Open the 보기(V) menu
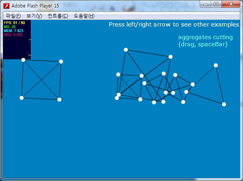The image size is (243, 181). tap(34, 16)
